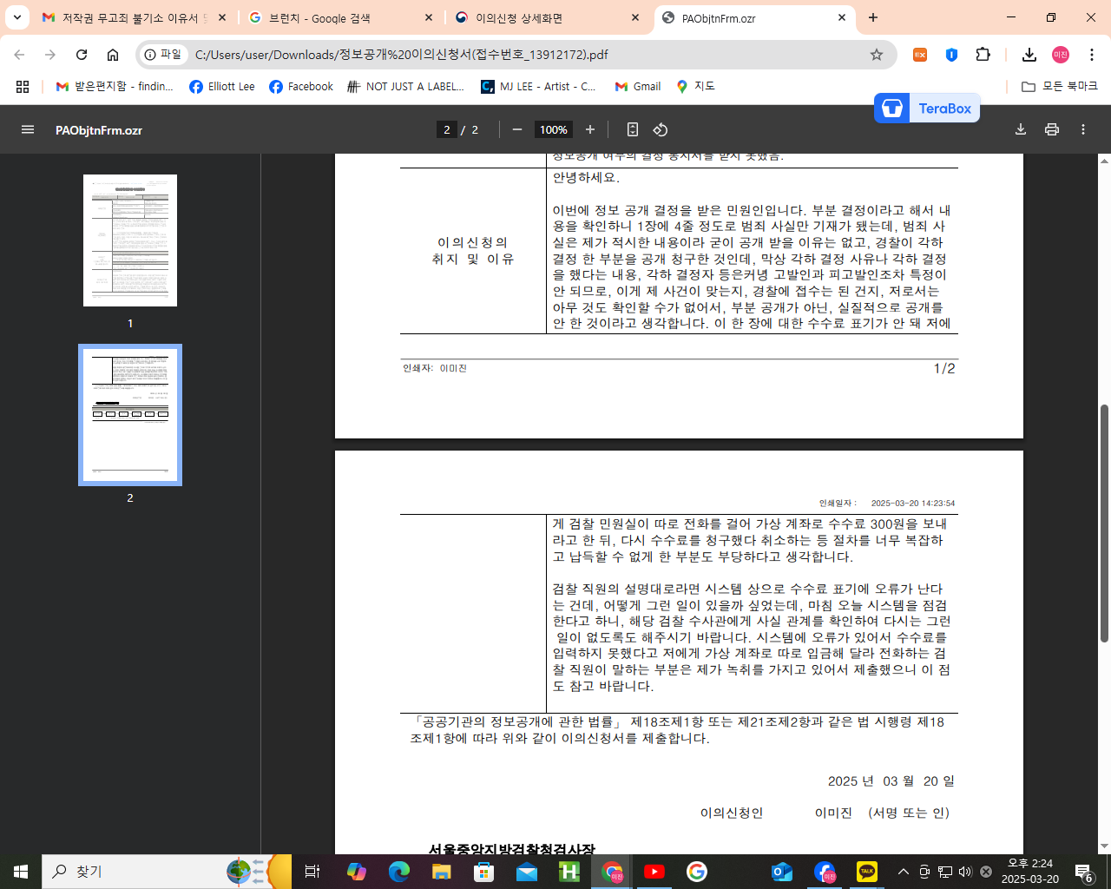Open Chrome's three-dot browser menu
The width and height of the screenshot is (1111, 889).
point(1092,54)
